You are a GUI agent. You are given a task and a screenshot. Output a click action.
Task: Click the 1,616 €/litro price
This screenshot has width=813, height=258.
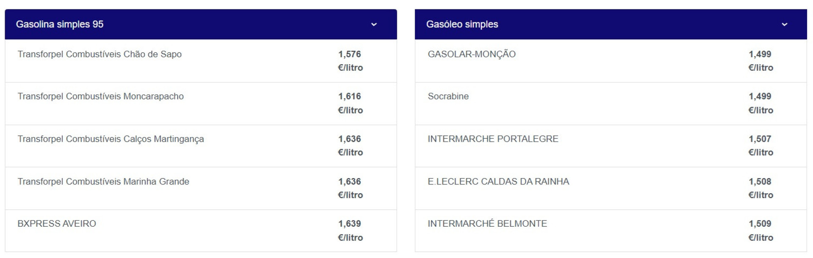pos(350,103)
